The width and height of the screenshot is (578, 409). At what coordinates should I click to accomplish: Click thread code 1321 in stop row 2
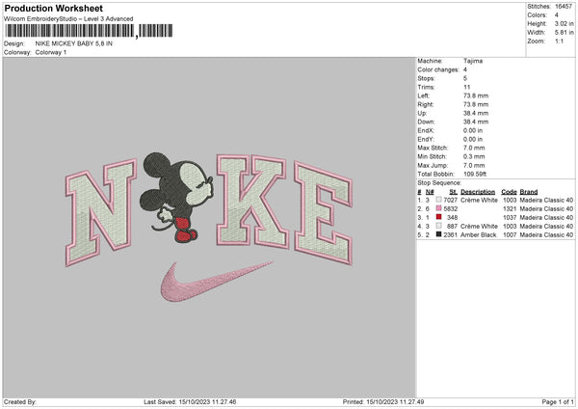(510, 209)
